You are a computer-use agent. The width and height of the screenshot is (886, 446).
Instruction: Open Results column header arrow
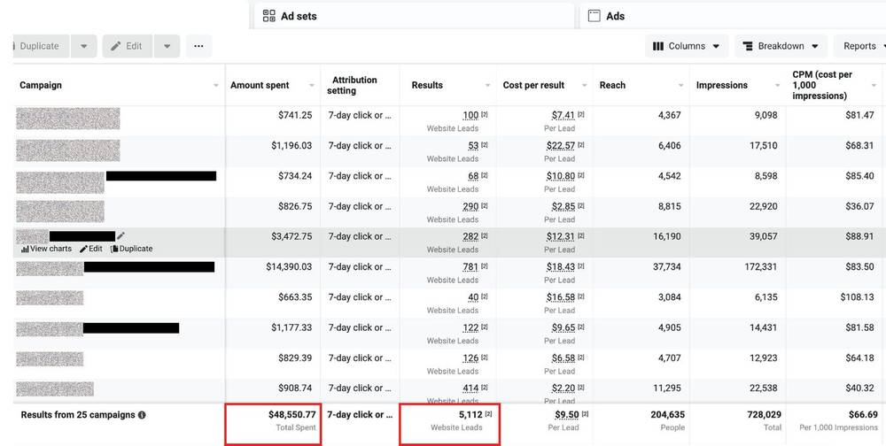(487, 86)
